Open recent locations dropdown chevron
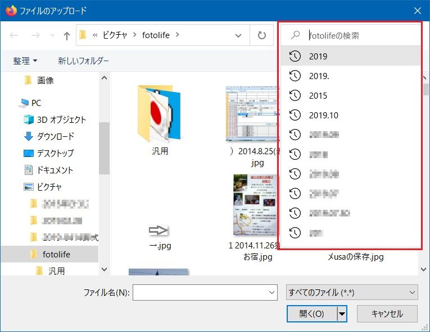Image resolution: width=430 pixels, height=332 pixels. click(52, 35)
